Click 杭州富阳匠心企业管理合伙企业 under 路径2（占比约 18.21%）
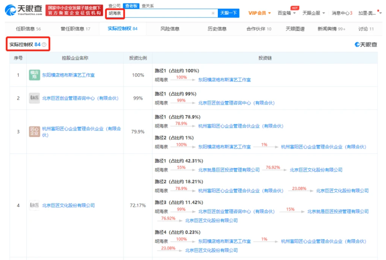The height and width of the screenshot is (260, 386). pos(241,191)
